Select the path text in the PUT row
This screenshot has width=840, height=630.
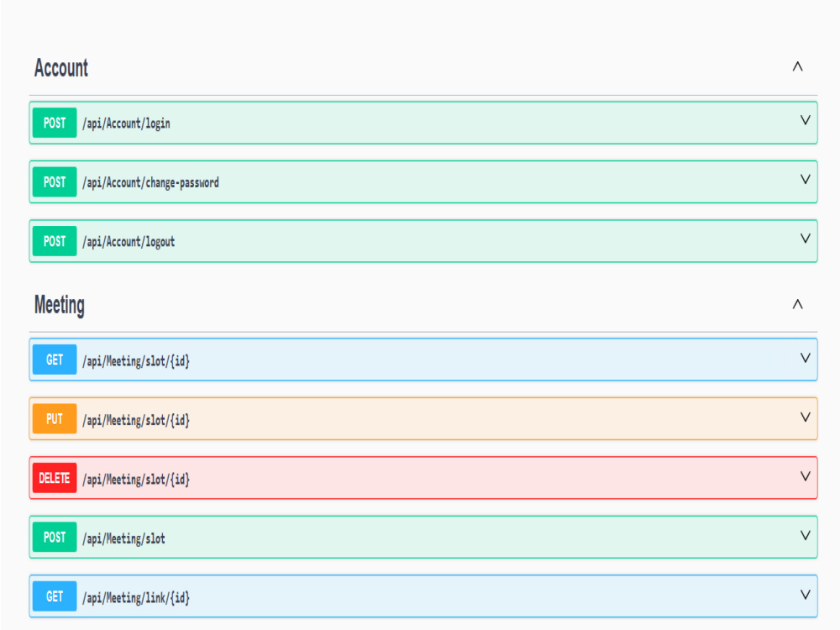(x=136, y=420)
